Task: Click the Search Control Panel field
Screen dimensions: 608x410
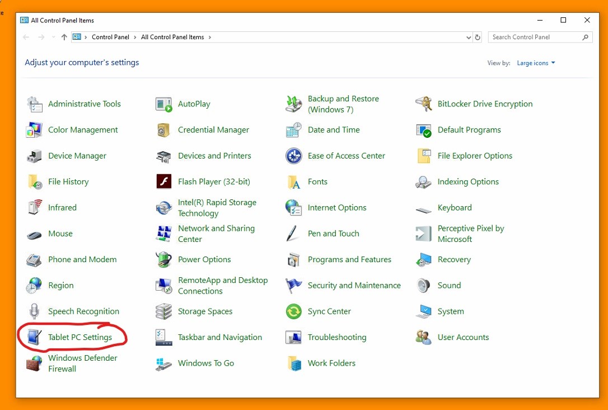Action: [x=536, y=37]
